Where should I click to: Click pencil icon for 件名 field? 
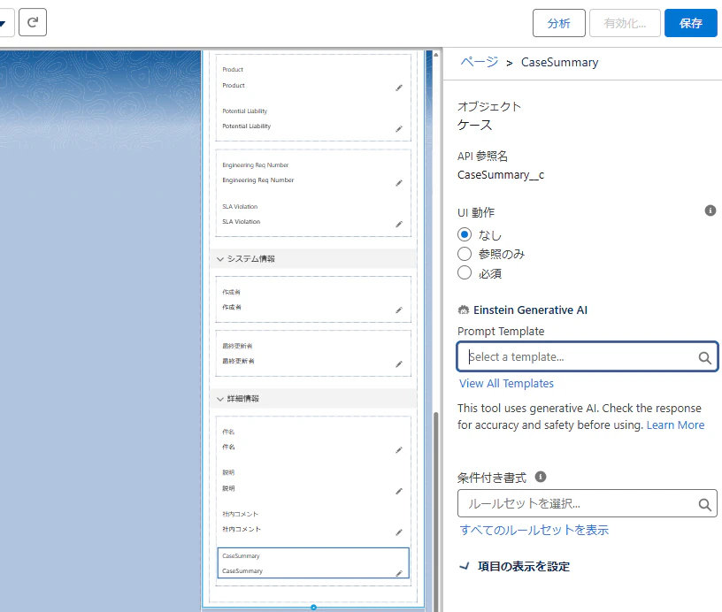point(399,450)
